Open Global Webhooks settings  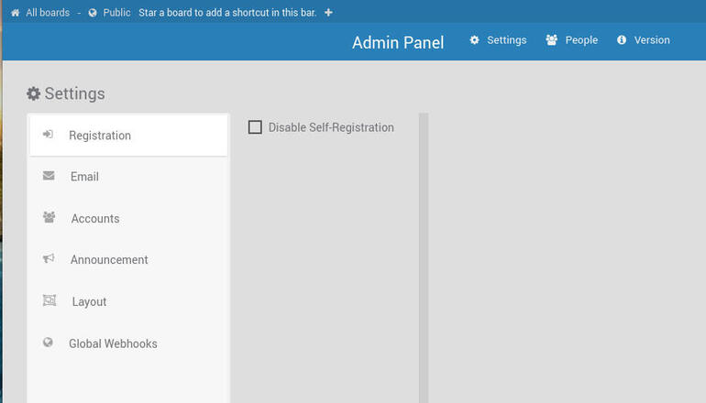tap(113, 344)
